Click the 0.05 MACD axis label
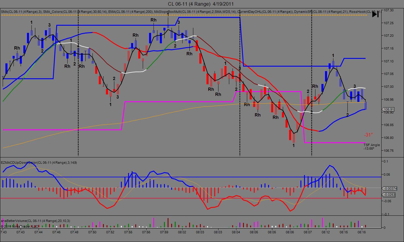 387,174
